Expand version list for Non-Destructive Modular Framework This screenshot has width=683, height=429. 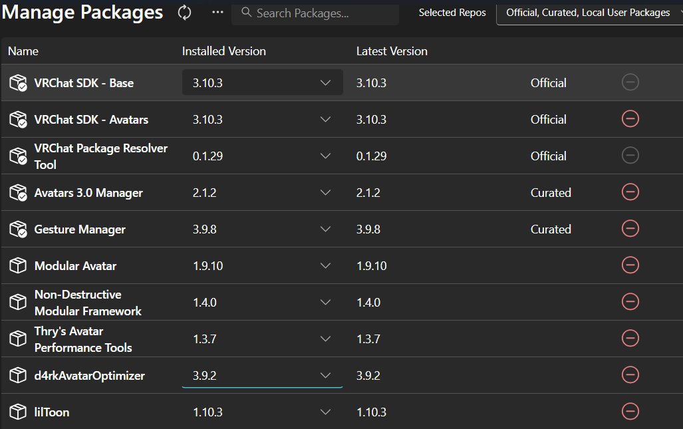click(x=262, y=302)
